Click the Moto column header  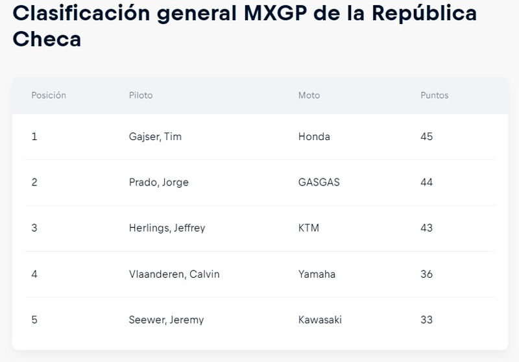pyautogui.click(x=309, y=95)
